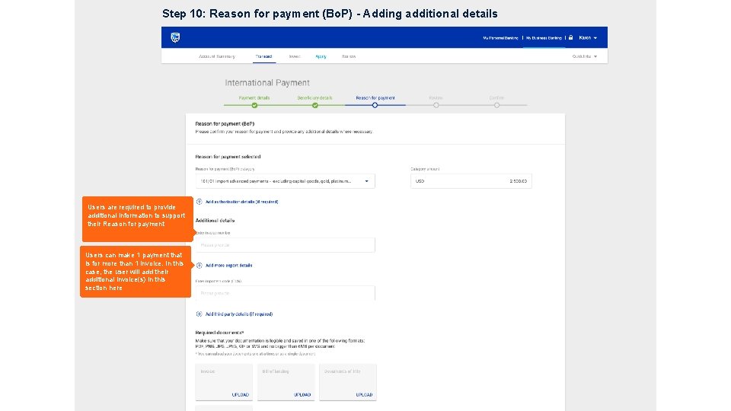Viewport: 731px width, 411px height.
Task: Open the Transact tab
Action: [263, 56]
